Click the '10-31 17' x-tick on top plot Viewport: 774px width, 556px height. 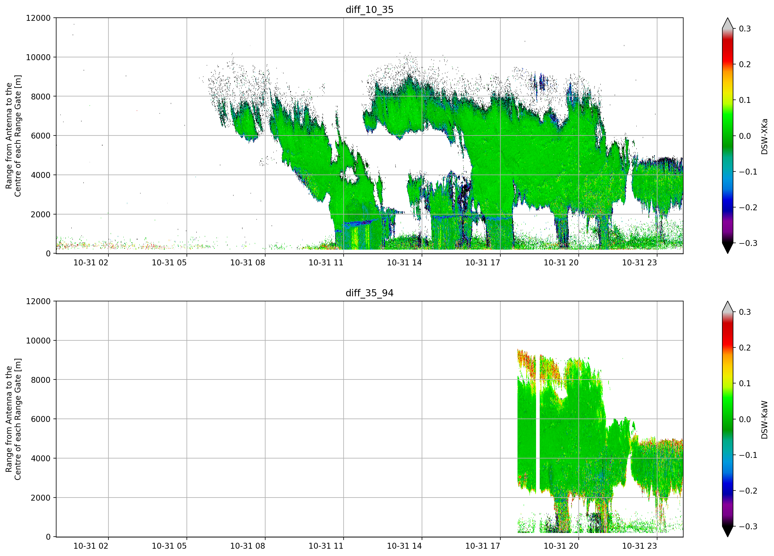click(483, 263)
